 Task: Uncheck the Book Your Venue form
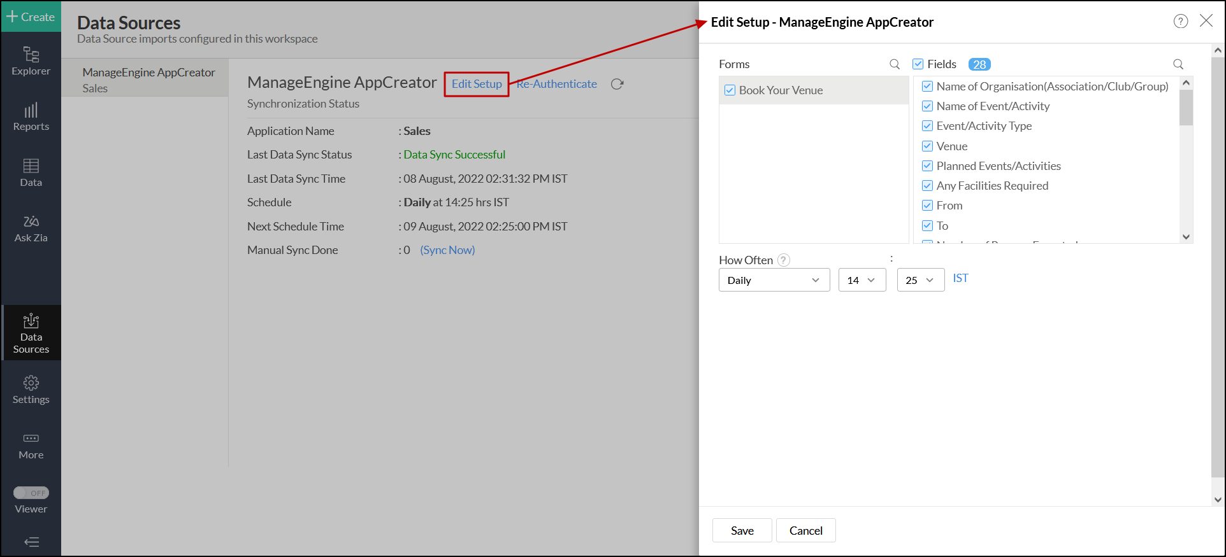(x=730, y=90)
